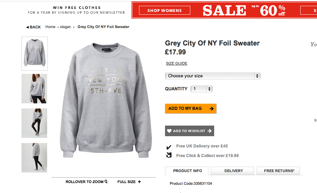Click the size dropdown stepper arrows

257,76
